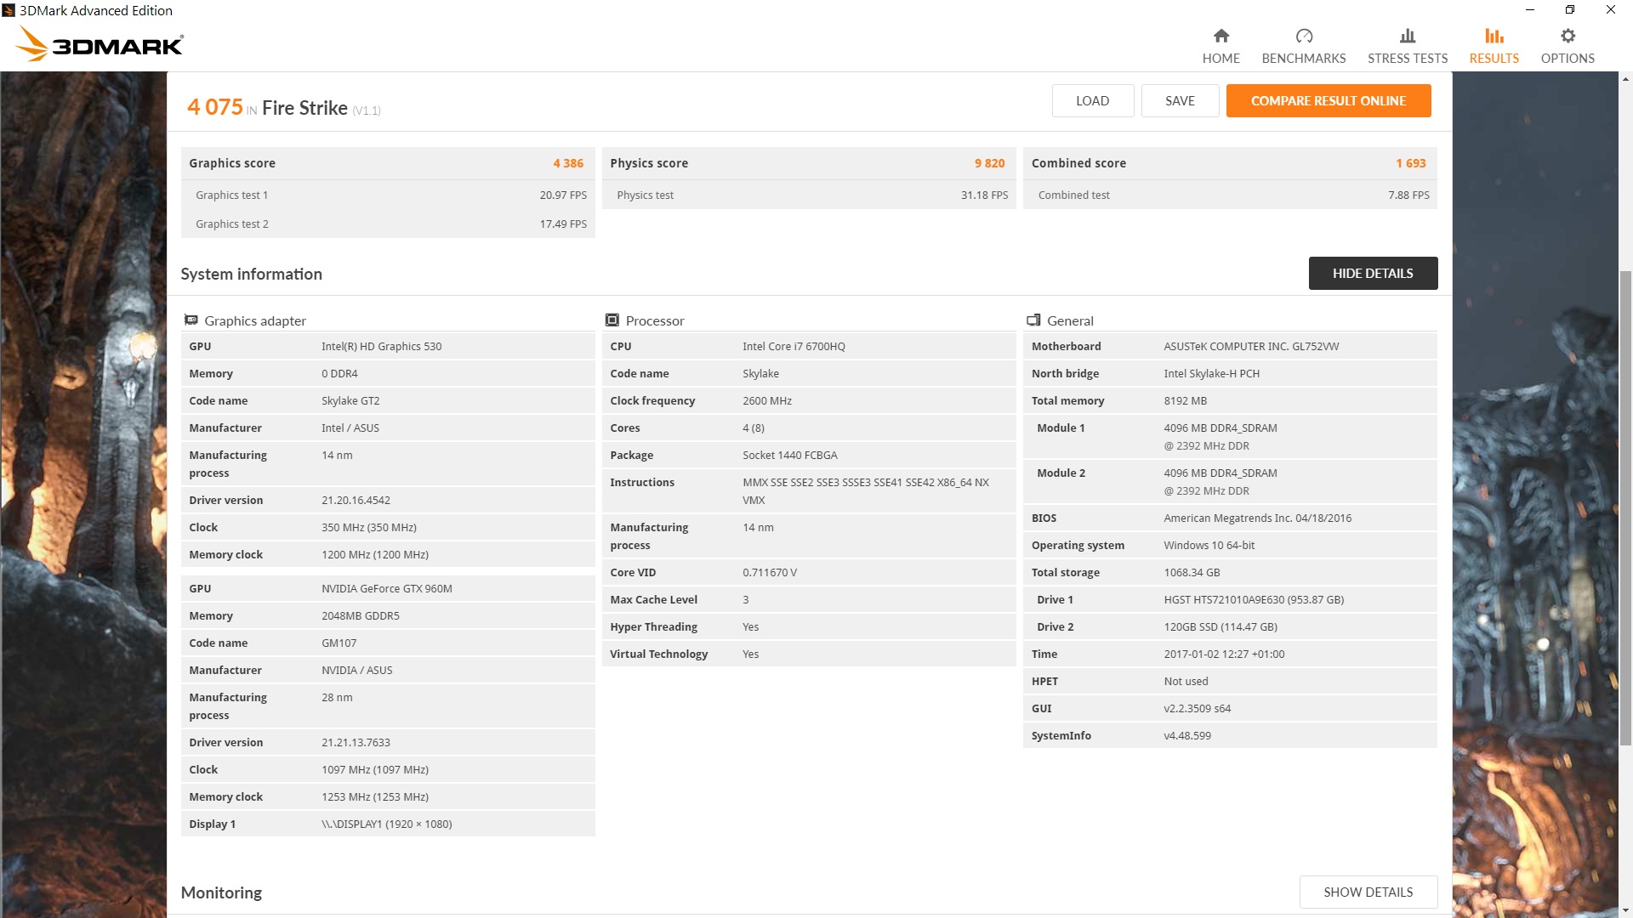Click the Processor section chip icon

tap(612, 320)
